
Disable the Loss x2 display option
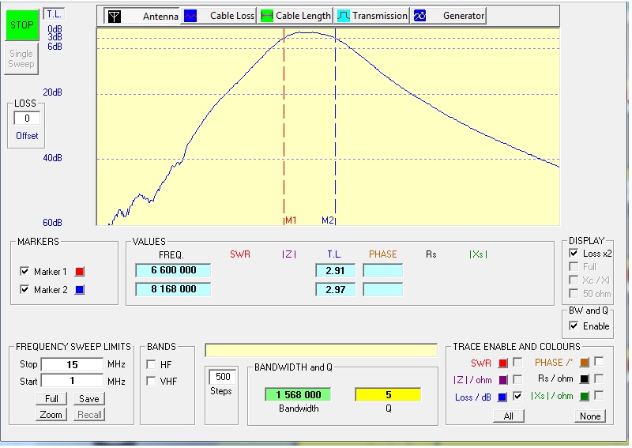click(x=574, y=254)
